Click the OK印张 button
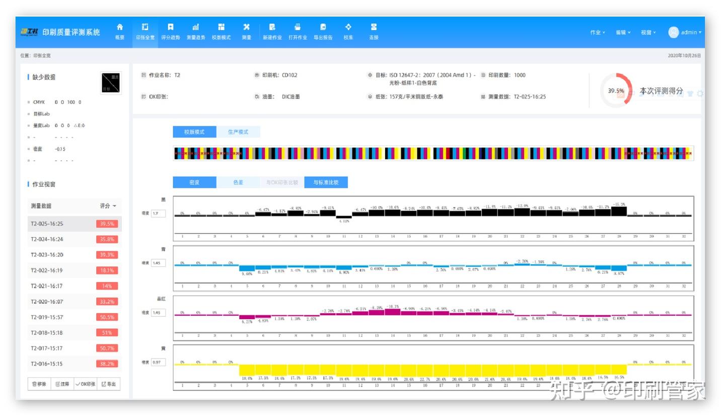 click(x=85, y=384)
